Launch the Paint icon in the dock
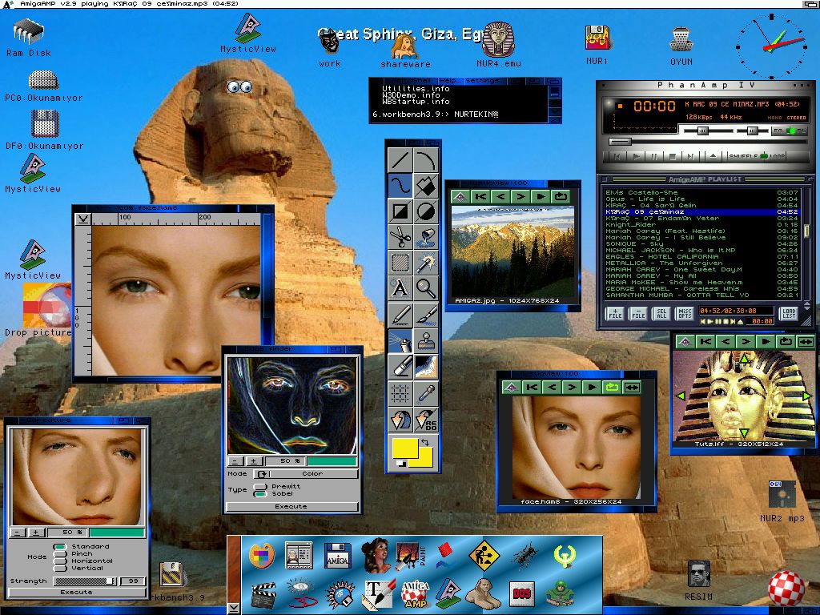Viewport: 820px width, 615px height. point(411,556)
